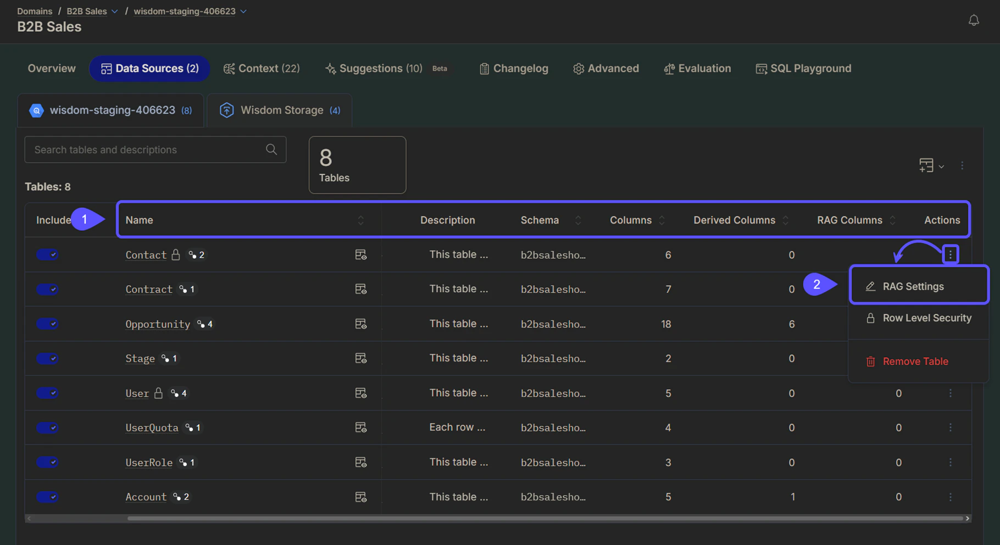The height and width of the screenshot is (545, 1000).
Task: Open actions menu for UserRole row
Action: 951,462
